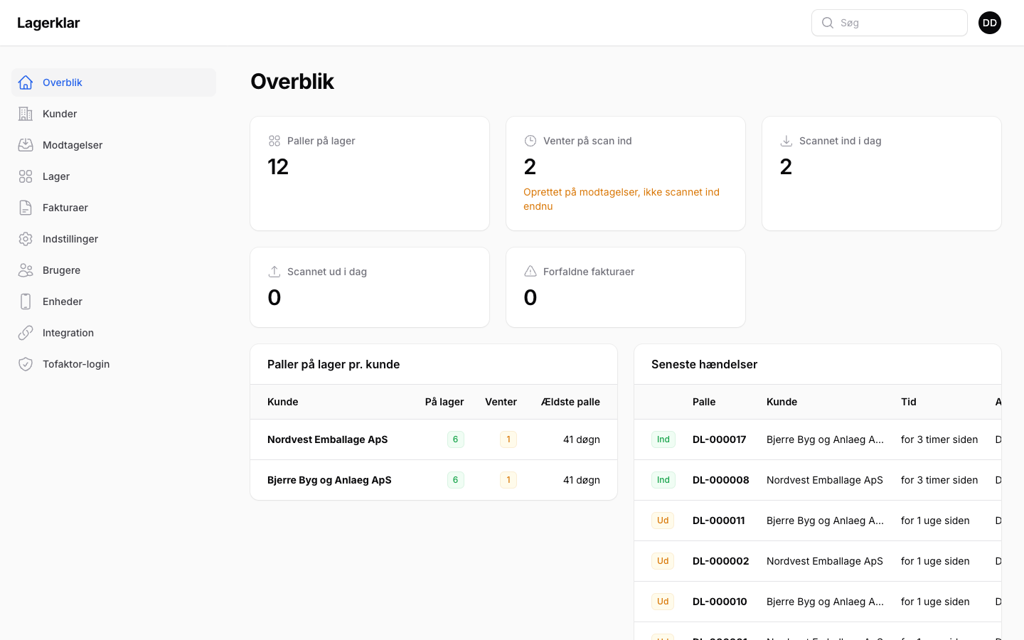Click the Ind badge on DL-000017 row
1024x640 pixels.
pyautogui.click(x=663, y=439)
